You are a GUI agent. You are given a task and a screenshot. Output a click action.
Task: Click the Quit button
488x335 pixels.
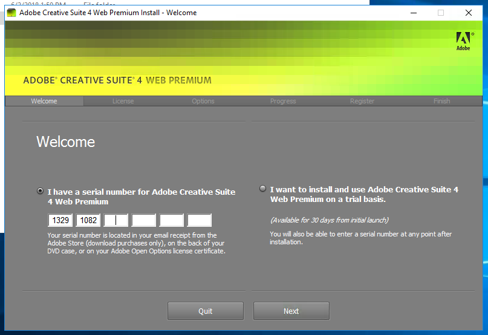click(206, 311)
